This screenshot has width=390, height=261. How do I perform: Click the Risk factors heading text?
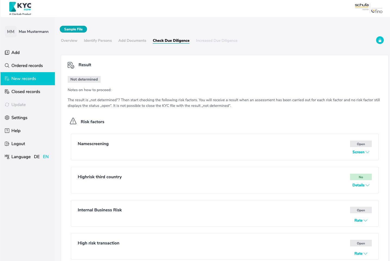coord(92,122)
